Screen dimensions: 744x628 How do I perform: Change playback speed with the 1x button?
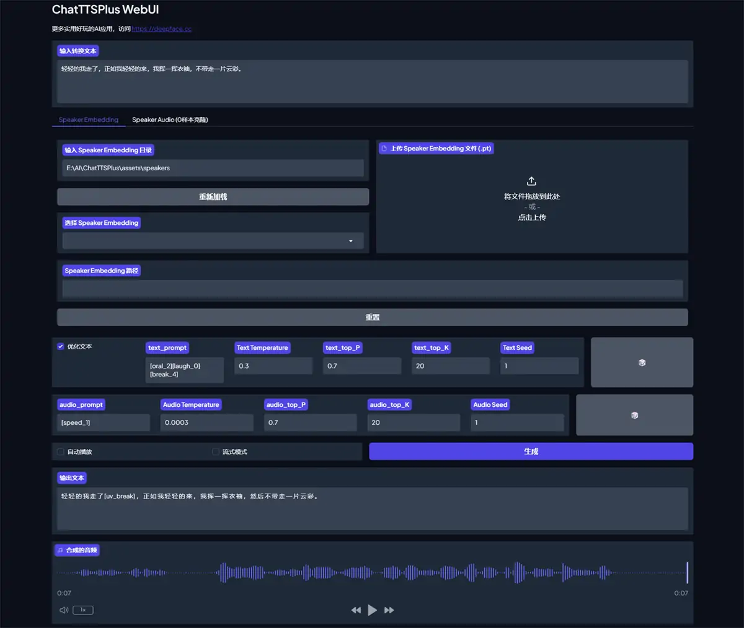[83, 610]
